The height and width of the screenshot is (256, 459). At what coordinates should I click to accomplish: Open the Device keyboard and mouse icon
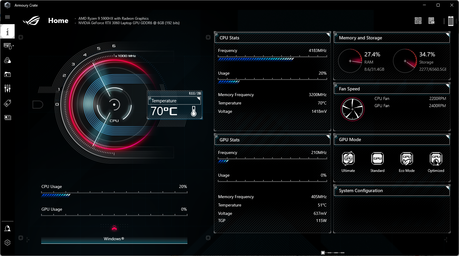pos(7,46)
